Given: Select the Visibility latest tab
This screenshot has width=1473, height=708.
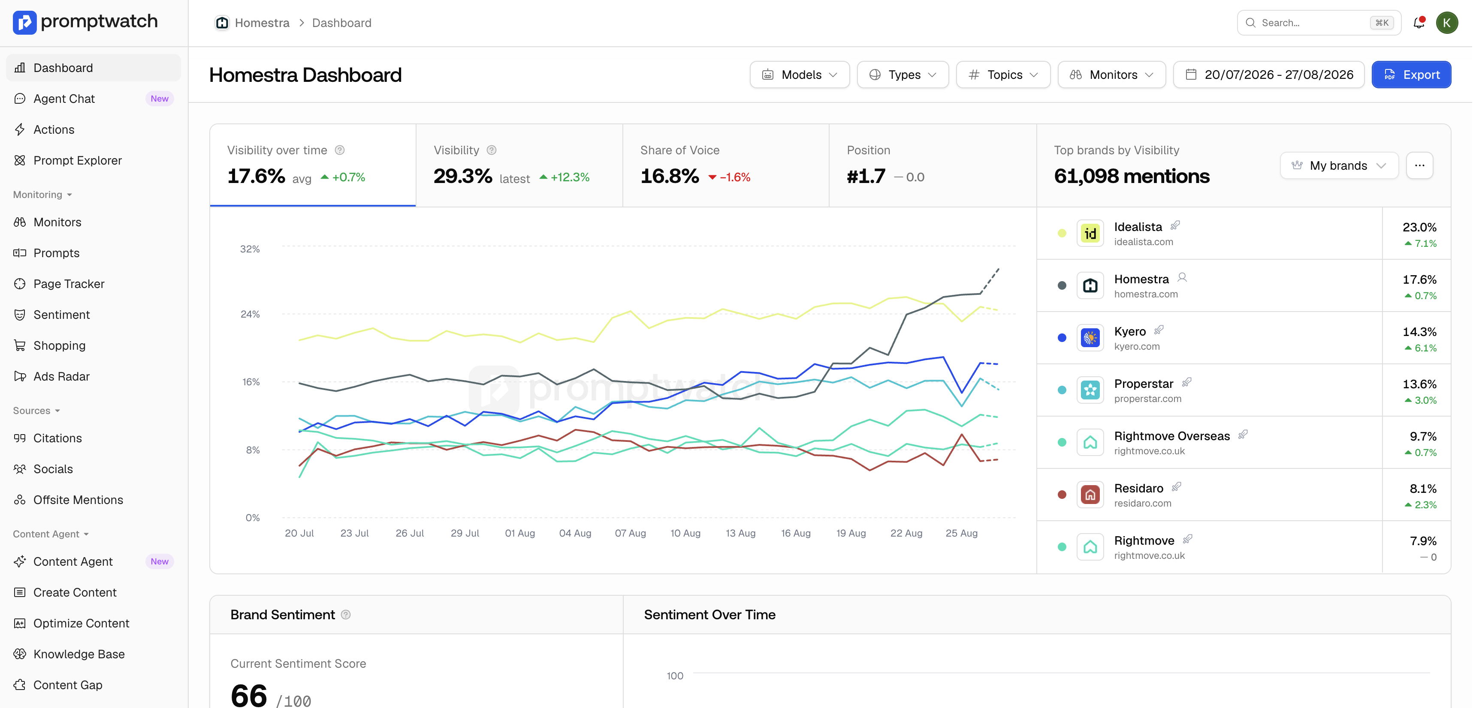Looking at the screenshot, I should [x=519, y=166].
